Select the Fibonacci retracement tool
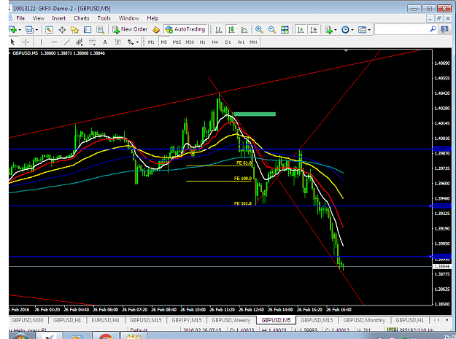This screenshot has height=339, width=456. point(92,42)
